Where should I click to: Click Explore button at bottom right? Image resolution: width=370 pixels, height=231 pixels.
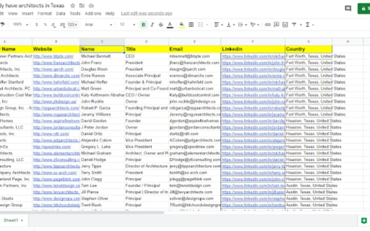[x=364, y=221]
